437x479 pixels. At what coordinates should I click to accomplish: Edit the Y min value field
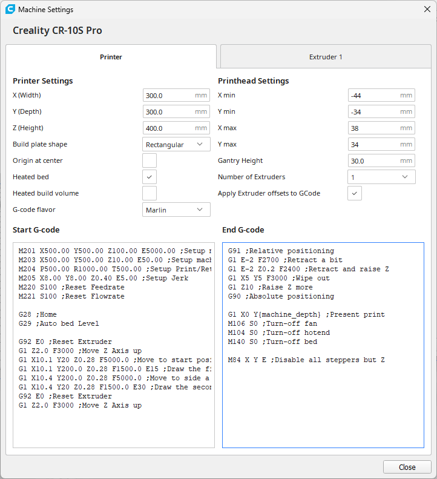(x=381, y=112)
